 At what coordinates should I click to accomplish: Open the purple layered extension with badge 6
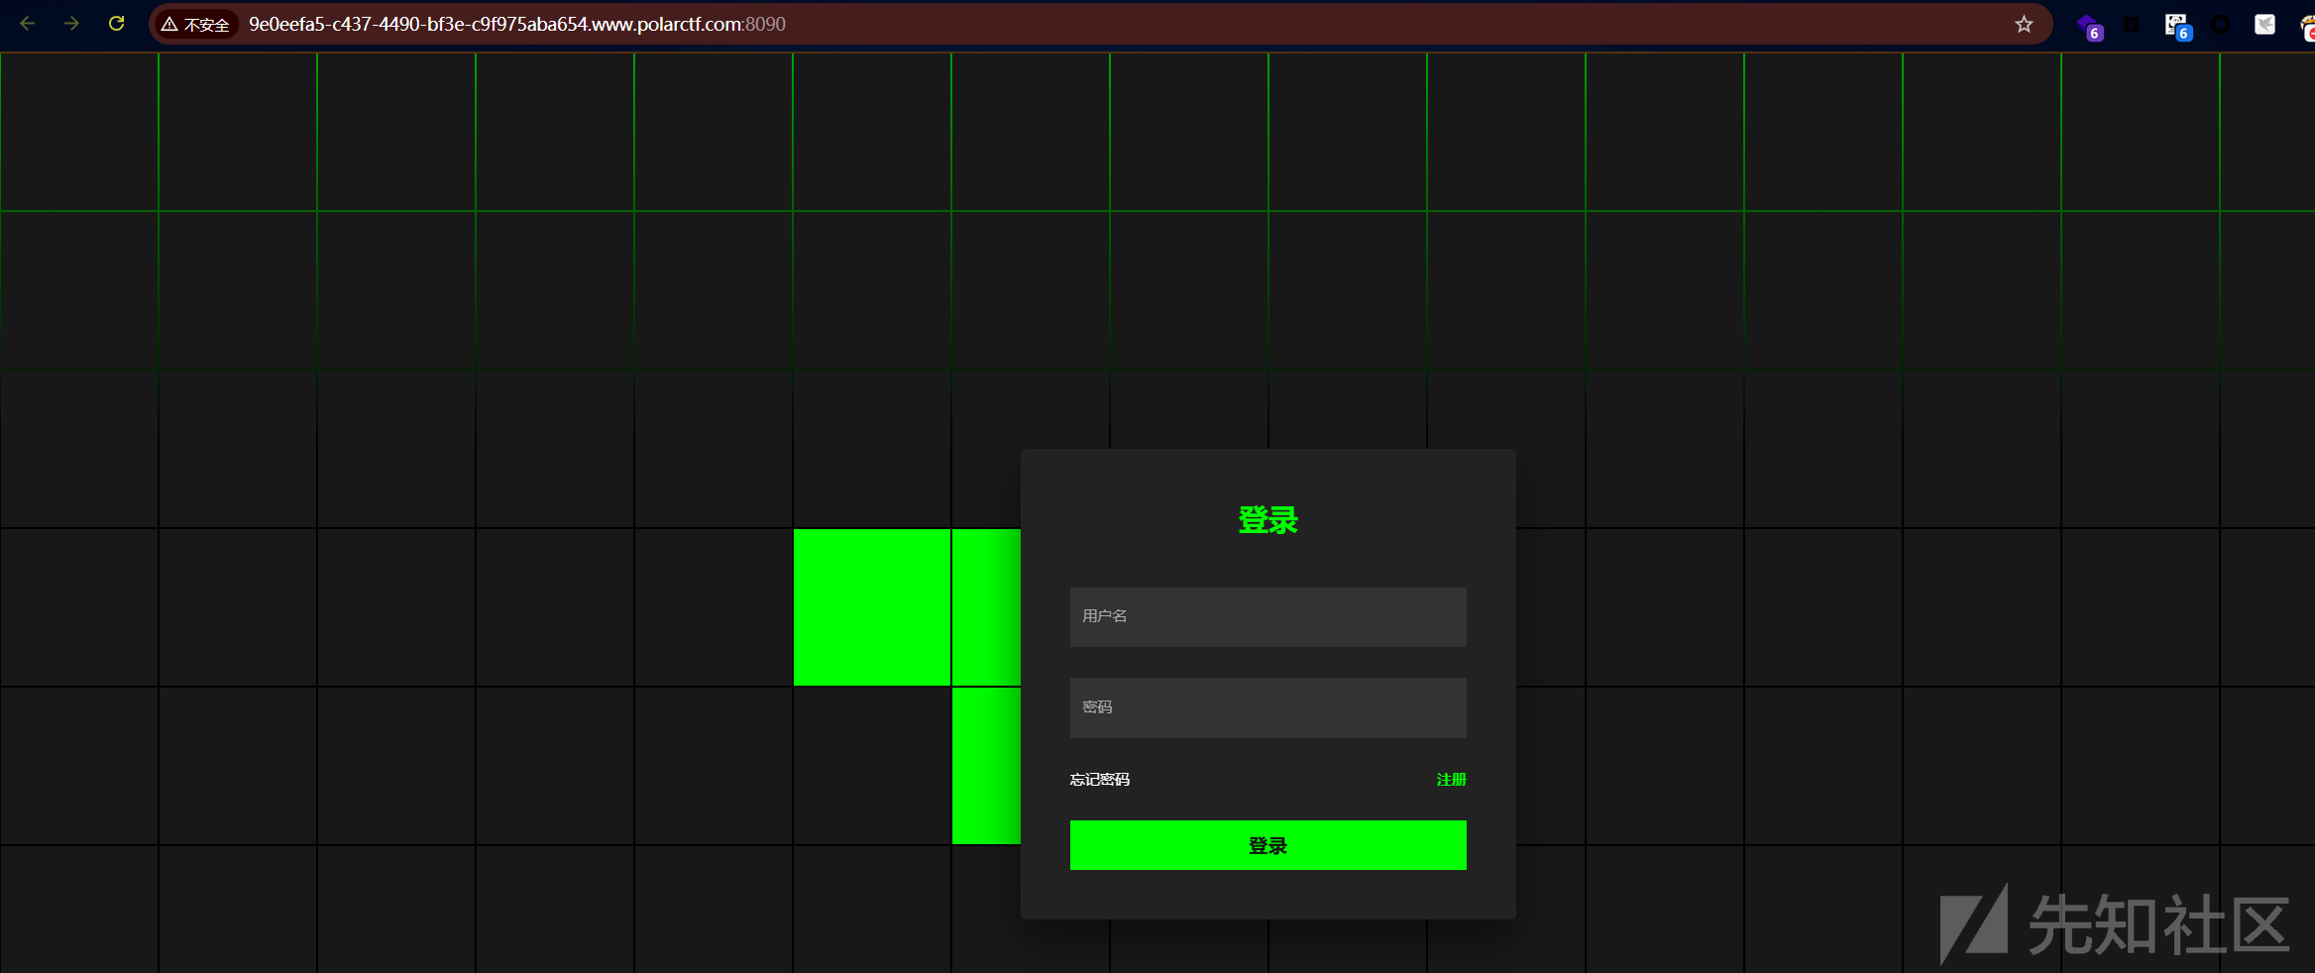(2089, 26)
